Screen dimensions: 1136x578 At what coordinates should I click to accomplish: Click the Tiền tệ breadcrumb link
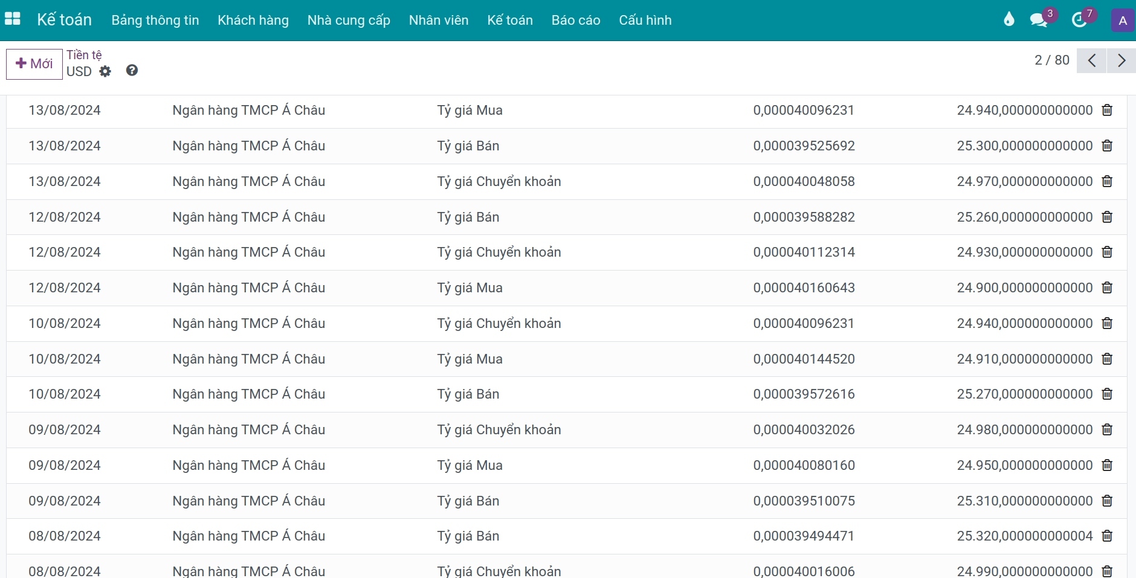click(84, 55)
